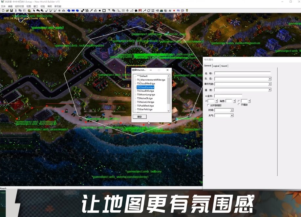Open the 角度 angle dropdown
301x217 pixels.
234,101
